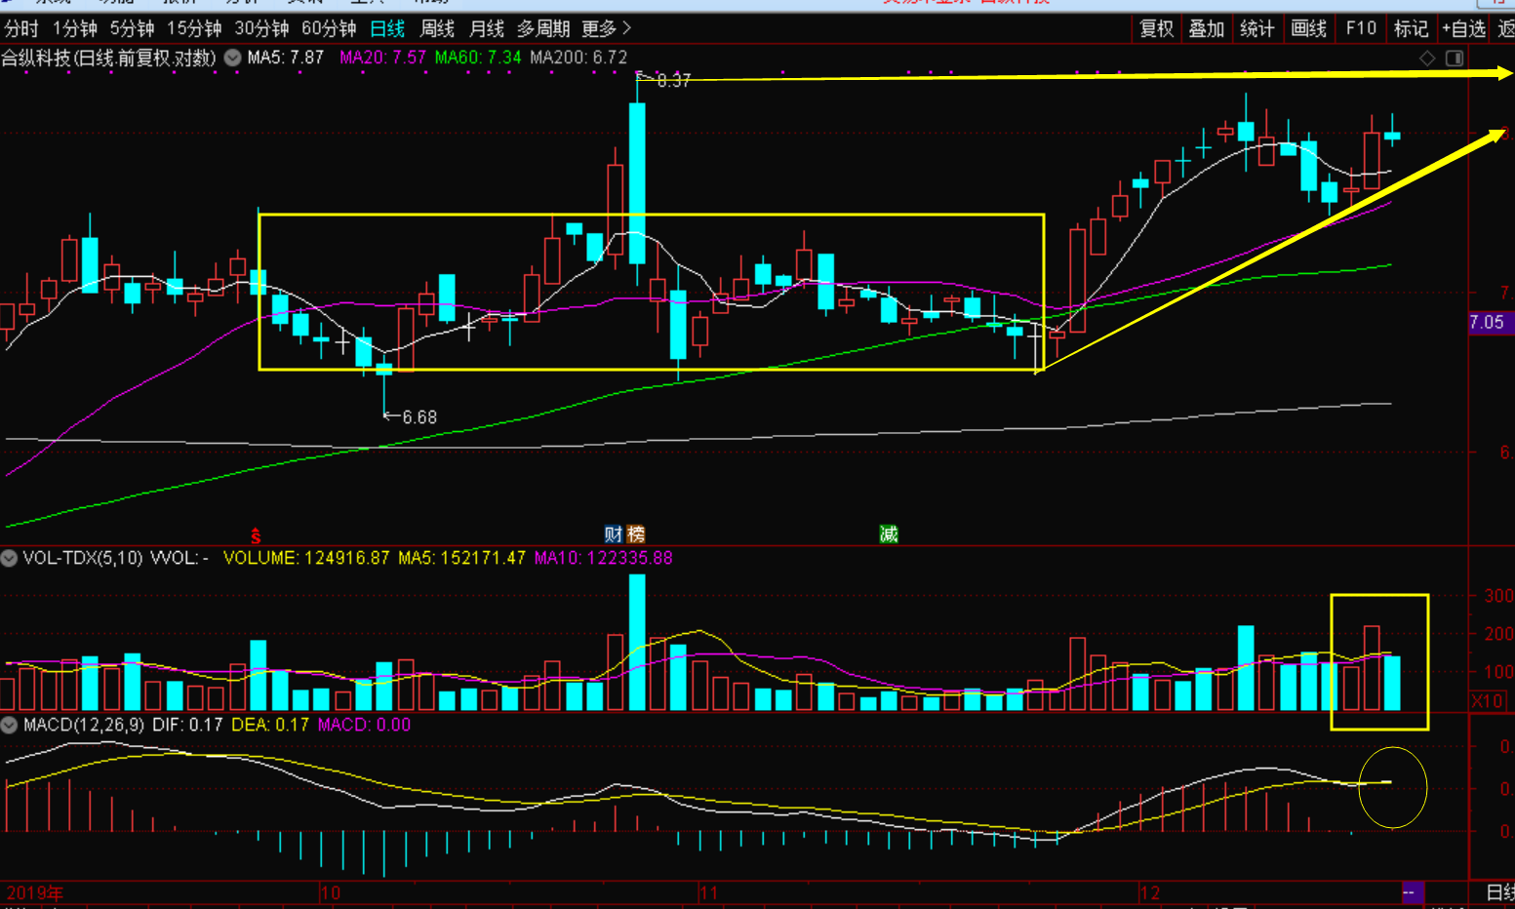Click the diamond icon near chart top-right
The width and height of the screenshot is (1515, 909).
click(x=1427, y=59)
